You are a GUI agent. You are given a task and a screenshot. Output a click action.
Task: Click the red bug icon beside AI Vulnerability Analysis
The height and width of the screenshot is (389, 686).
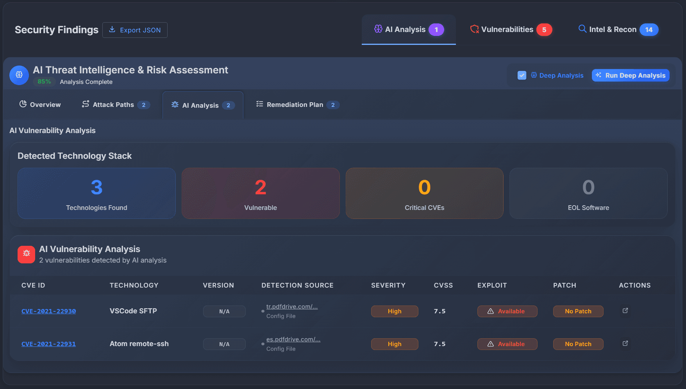26,254
